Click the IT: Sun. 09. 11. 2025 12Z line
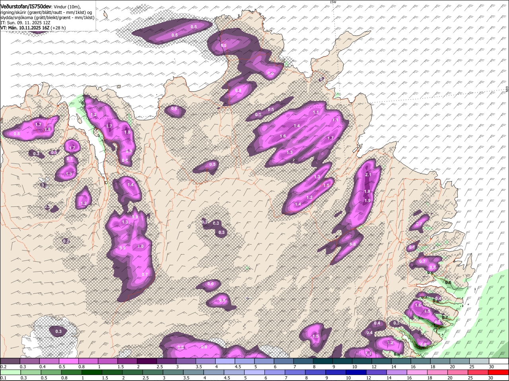Image resolution: width=509 pixels, height=381 pixels. click(x=25, y=23)
